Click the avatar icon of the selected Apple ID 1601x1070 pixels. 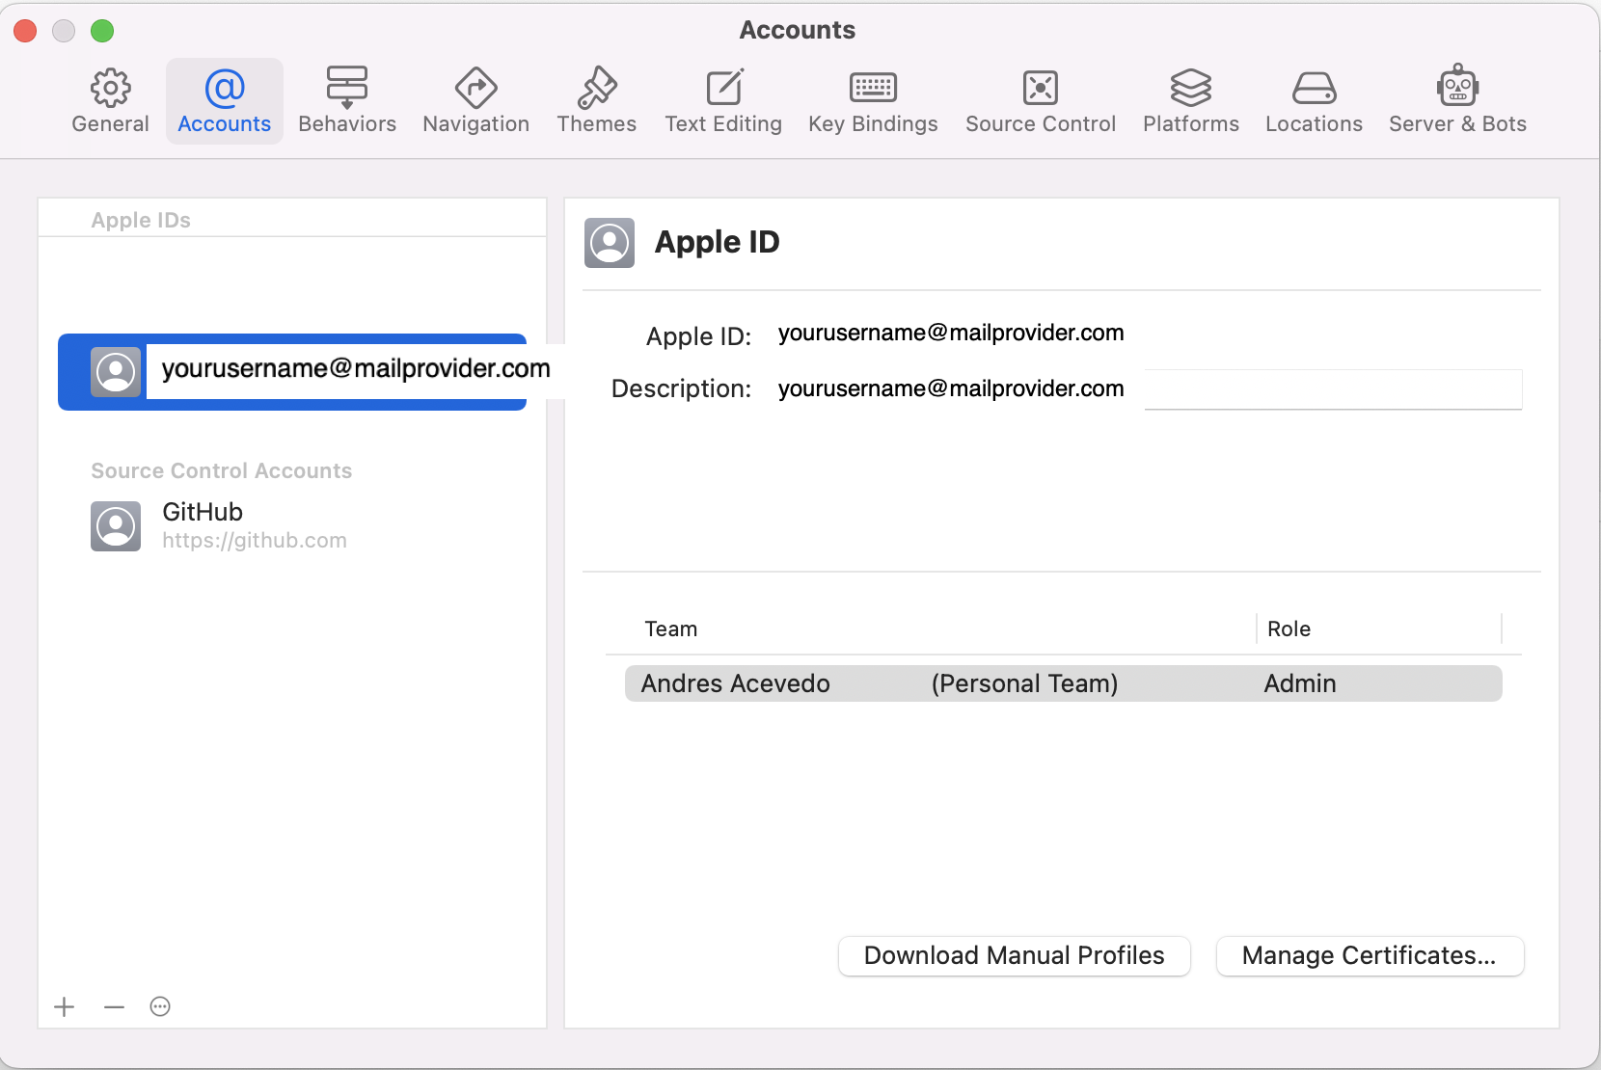116,372
